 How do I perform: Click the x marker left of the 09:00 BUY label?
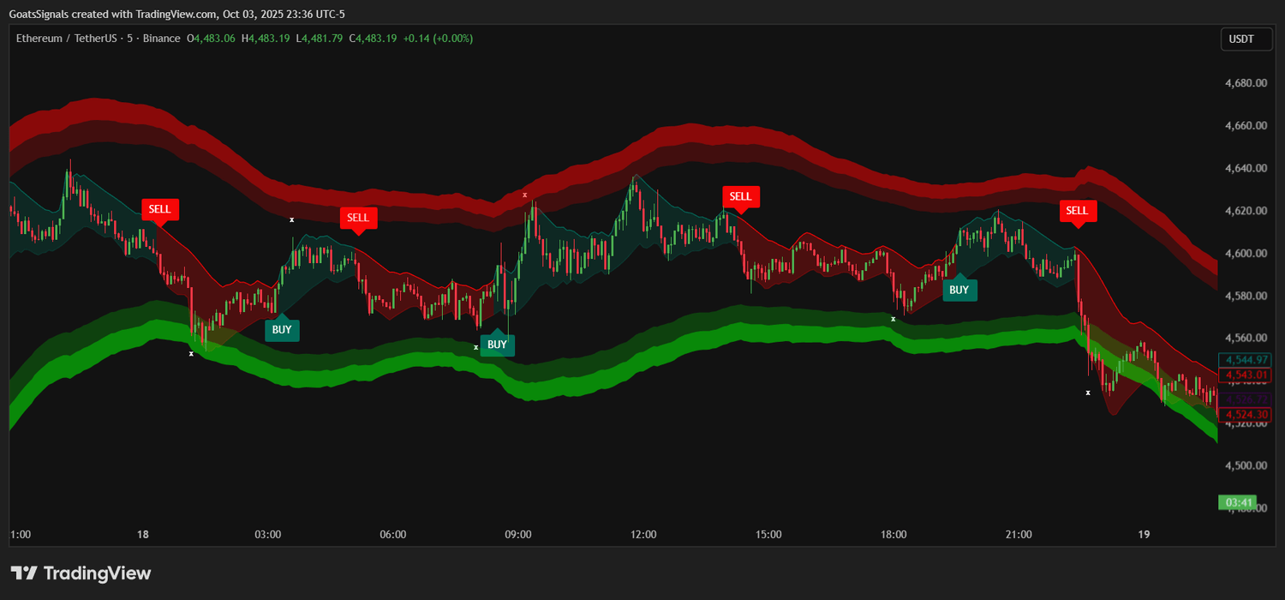pos(475,347)
